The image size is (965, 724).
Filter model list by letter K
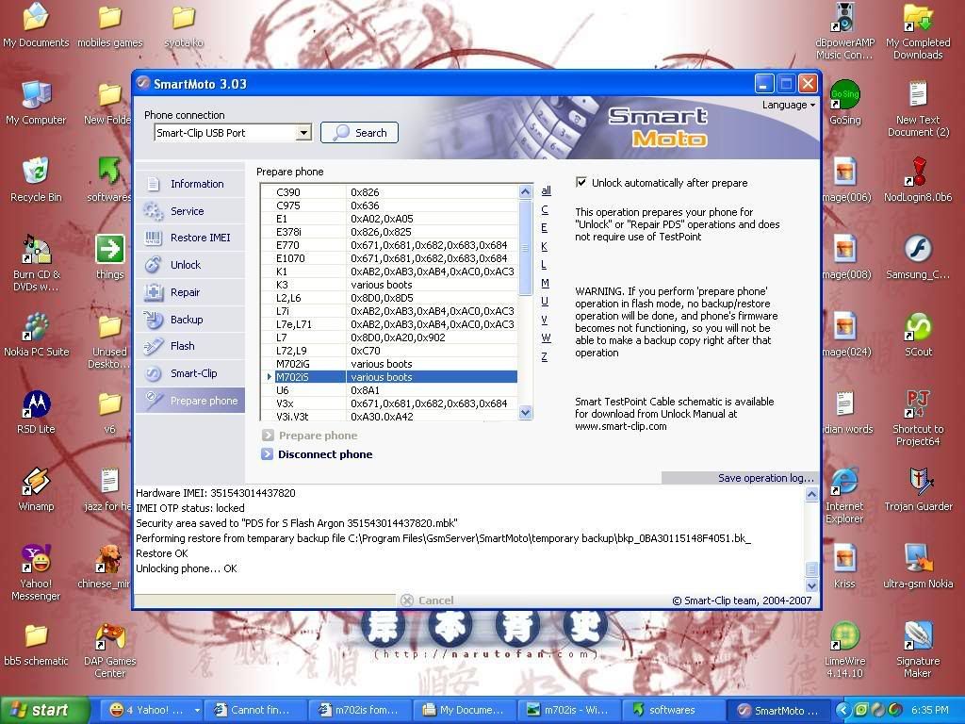(544, 246)
